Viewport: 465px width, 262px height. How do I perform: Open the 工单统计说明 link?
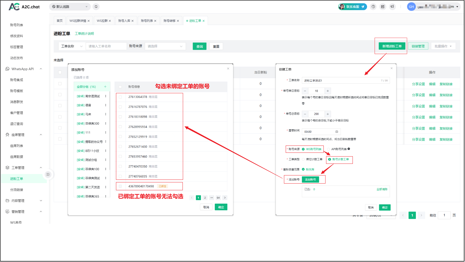pos(84,34)
